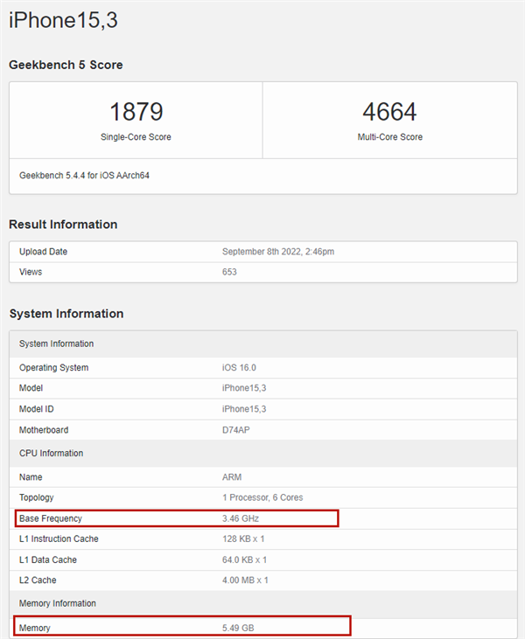Click the System Information table header row
The height and width of the screenshot is (639, 525).
[56, 344]
